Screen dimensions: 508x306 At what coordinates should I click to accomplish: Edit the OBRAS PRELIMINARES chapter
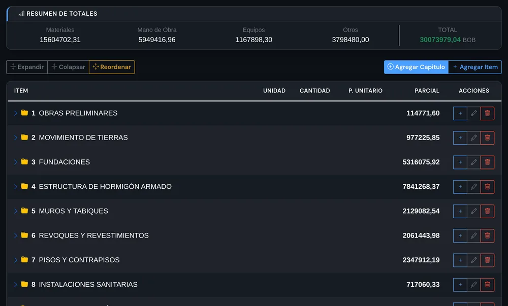(x=473, y=113)
